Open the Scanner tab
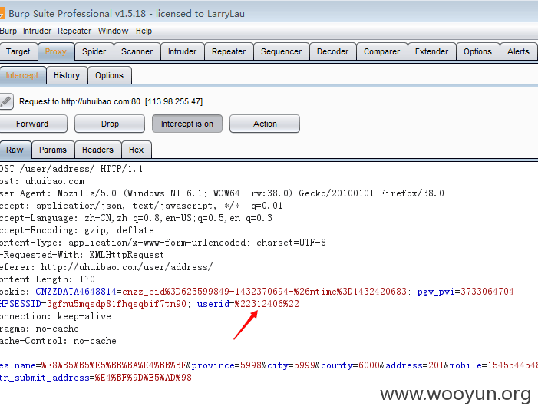The width and height of the screenshot is (538, 416). coord(137,52)
